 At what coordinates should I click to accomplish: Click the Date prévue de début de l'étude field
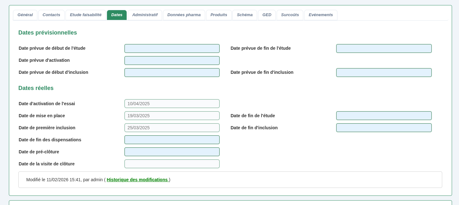pyautogui.click(x=172, y=48)
